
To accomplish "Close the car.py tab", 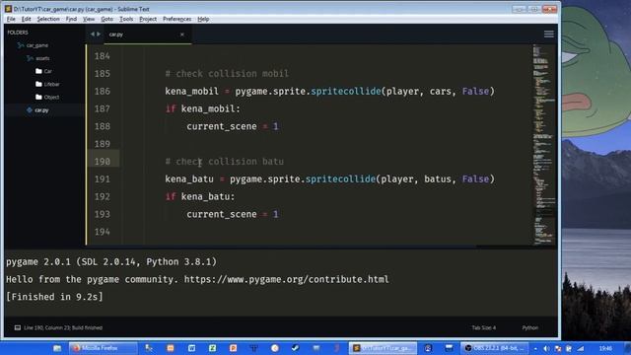I will [x=181, y=35].
